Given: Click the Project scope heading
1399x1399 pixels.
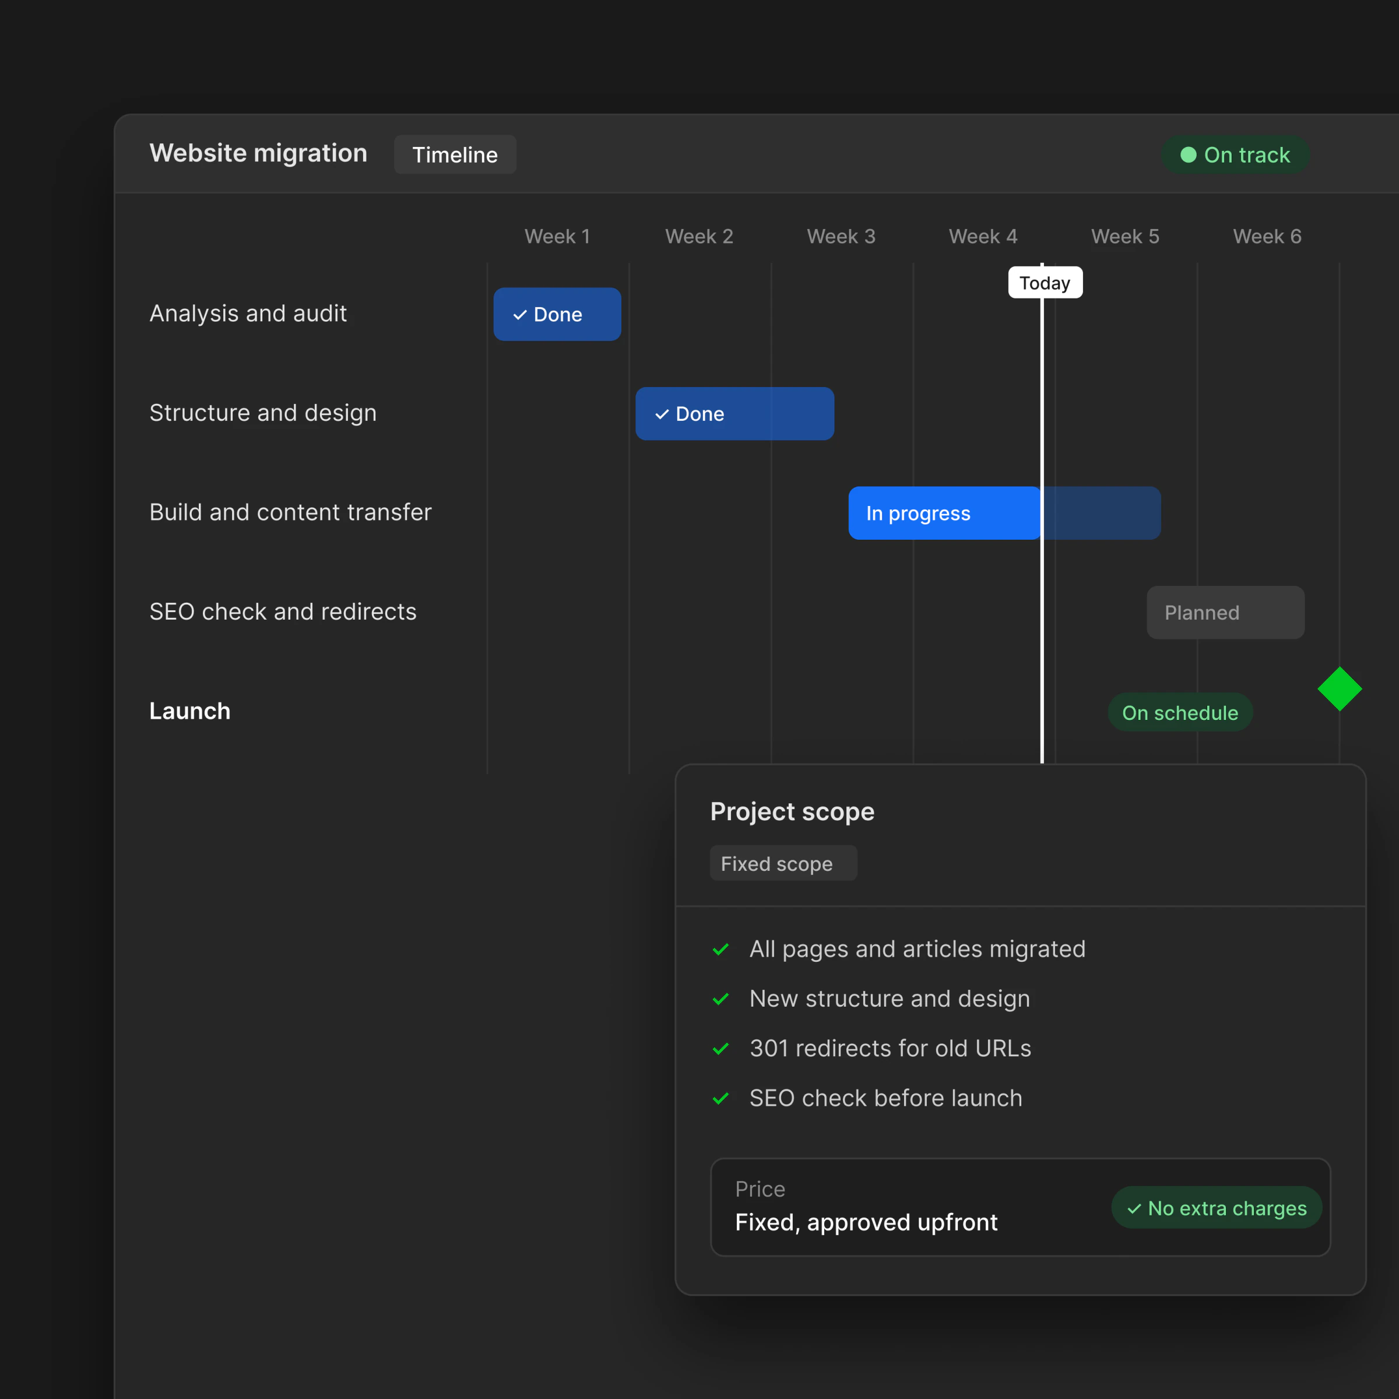Looking at the screenshot, I should click(x=792, y=812).
